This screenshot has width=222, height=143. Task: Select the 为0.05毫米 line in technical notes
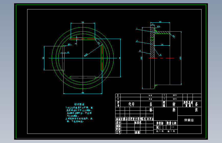tap(73, 116)
